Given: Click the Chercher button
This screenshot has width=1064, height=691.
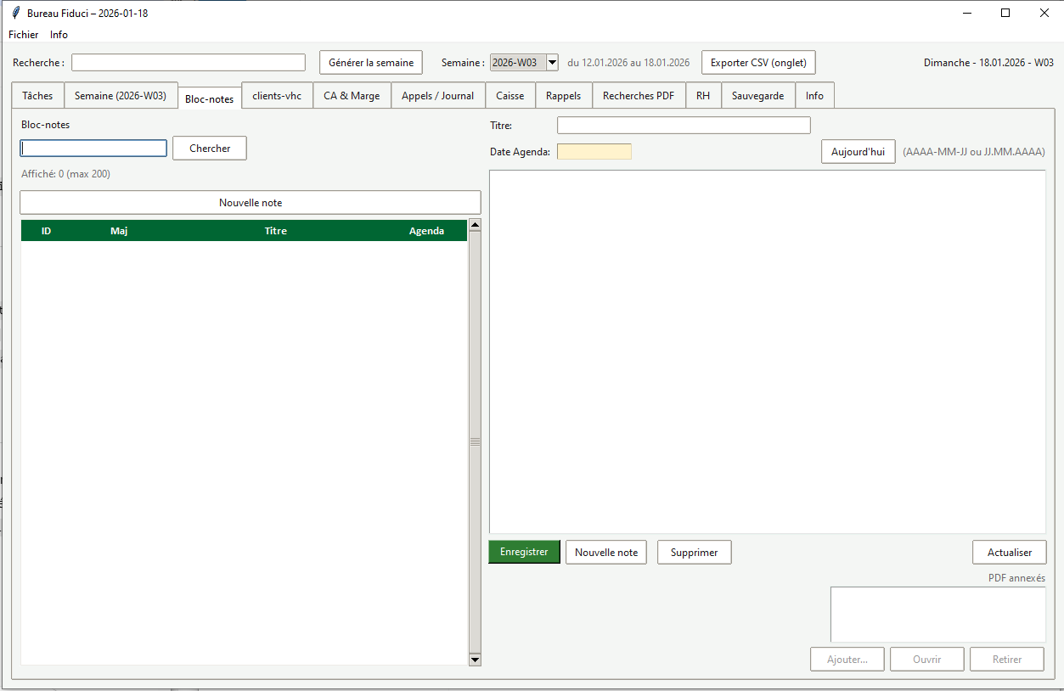Looking at the screenshot, I should [x=210, y=149].
